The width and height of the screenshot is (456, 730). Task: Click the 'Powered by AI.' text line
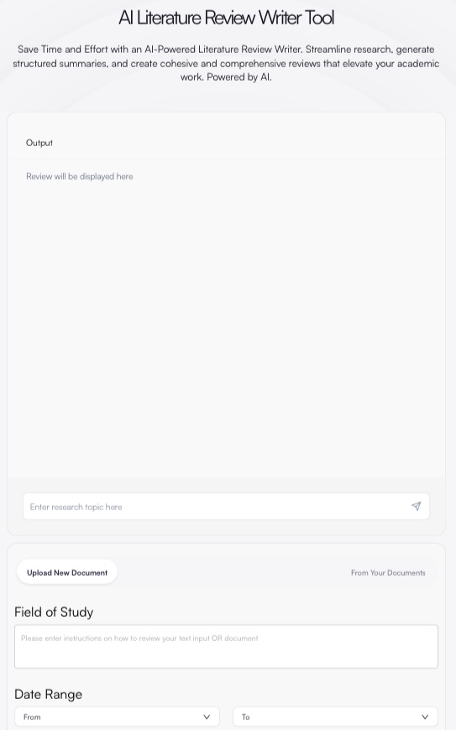(226, 77)
